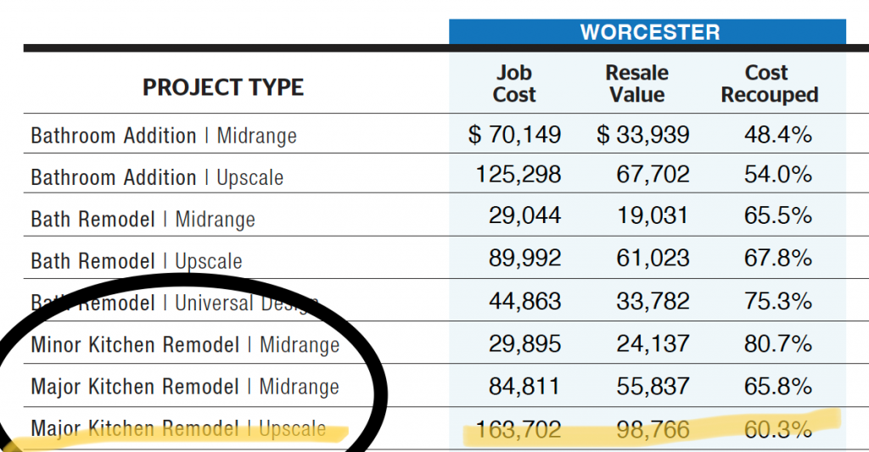Image resolution: width=869 pixels, height=452 pixels.
Task: Click the resale value 19,031
Action: coord(653,215)
